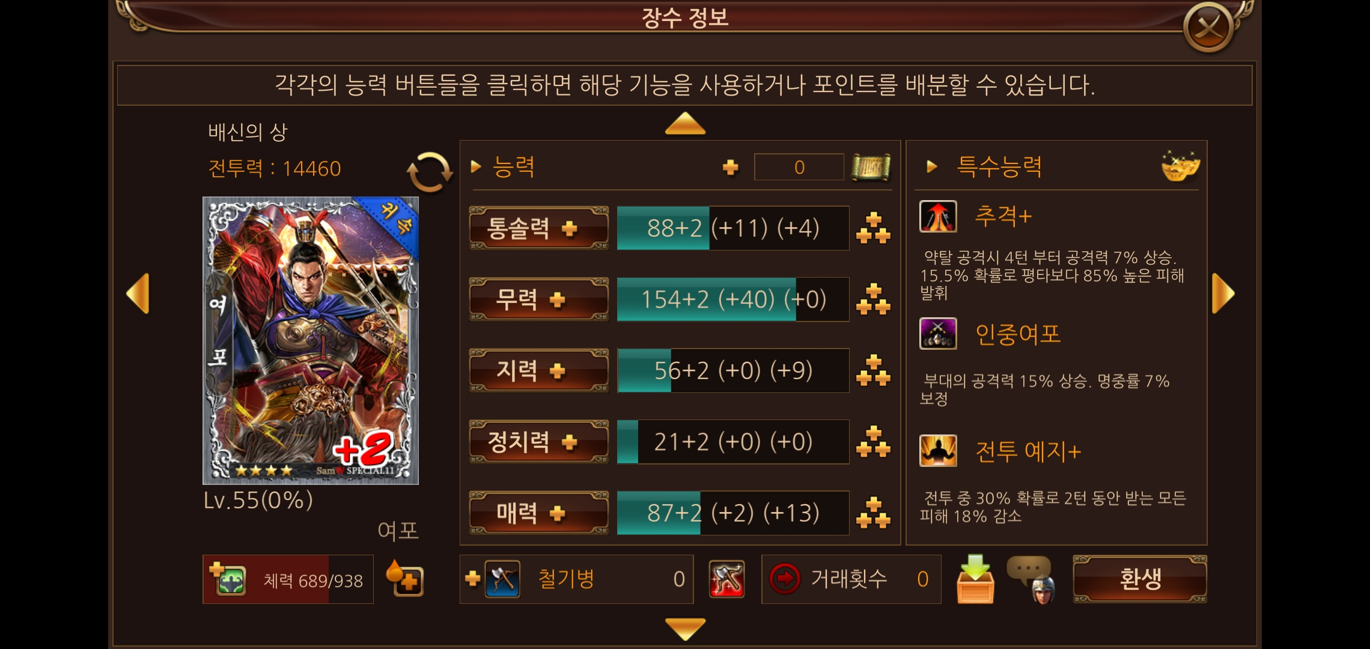Select the 추격+ skill icon

(x=938, y=216)
